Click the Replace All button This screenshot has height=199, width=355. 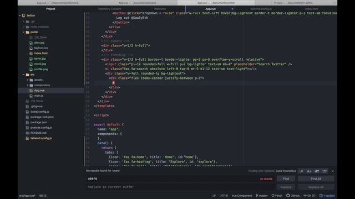pos(316,187)
